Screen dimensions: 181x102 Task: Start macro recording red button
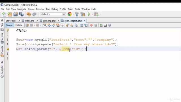[91, 25]
